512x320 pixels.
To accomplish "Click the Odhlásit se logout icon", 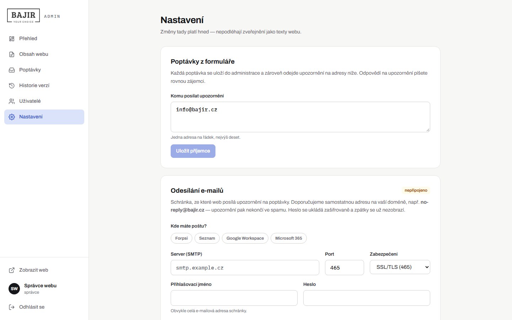I will (x=12, y=307).
